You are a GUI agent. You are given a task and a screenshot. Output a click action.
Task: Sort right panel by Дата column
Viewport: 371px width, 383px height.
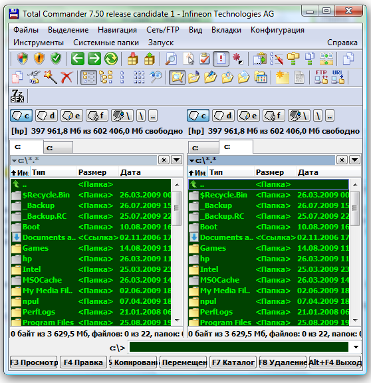point(328,172)
